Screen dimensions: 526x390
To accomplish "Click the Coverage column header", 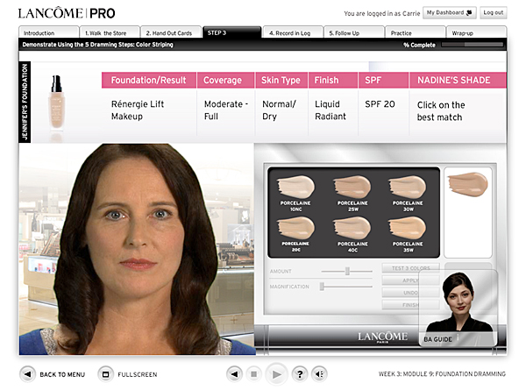I will click(x=226, y=80).
